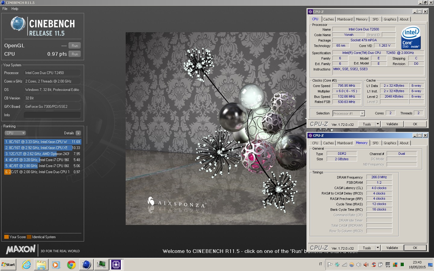The image size is (434, 271).
Task: Click the IT language indicator
Action: (x=320, y=264)
